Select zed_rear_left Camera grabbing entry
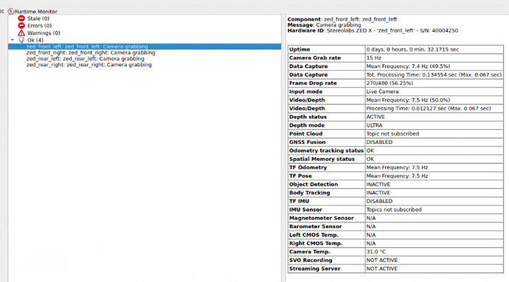This screenshot has width=509, height=282. pyautogui.click(x=86, y=59)
